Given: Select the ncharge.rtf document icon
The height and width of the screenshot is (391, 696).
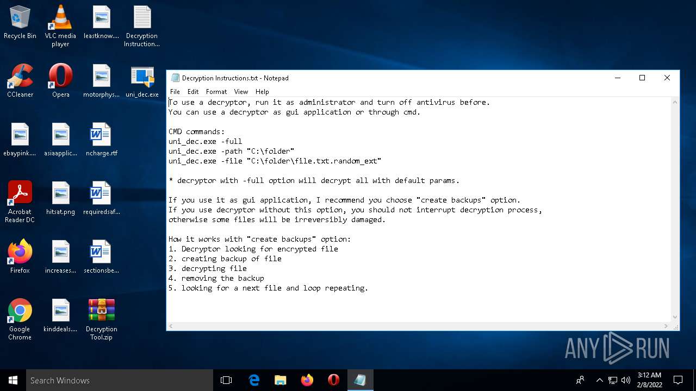Looking at the screenshot, I should coord(102,140).
